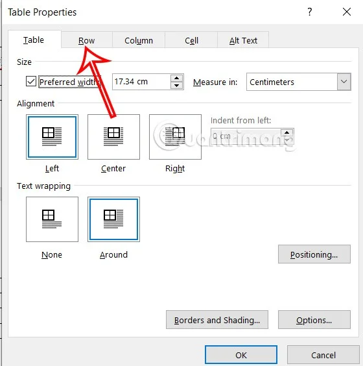Switch to the Column tab

(x=139, y=40)
